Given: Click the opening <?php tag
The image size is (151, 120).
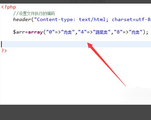Looking at the screenshot, I should [x=8, y=7].
